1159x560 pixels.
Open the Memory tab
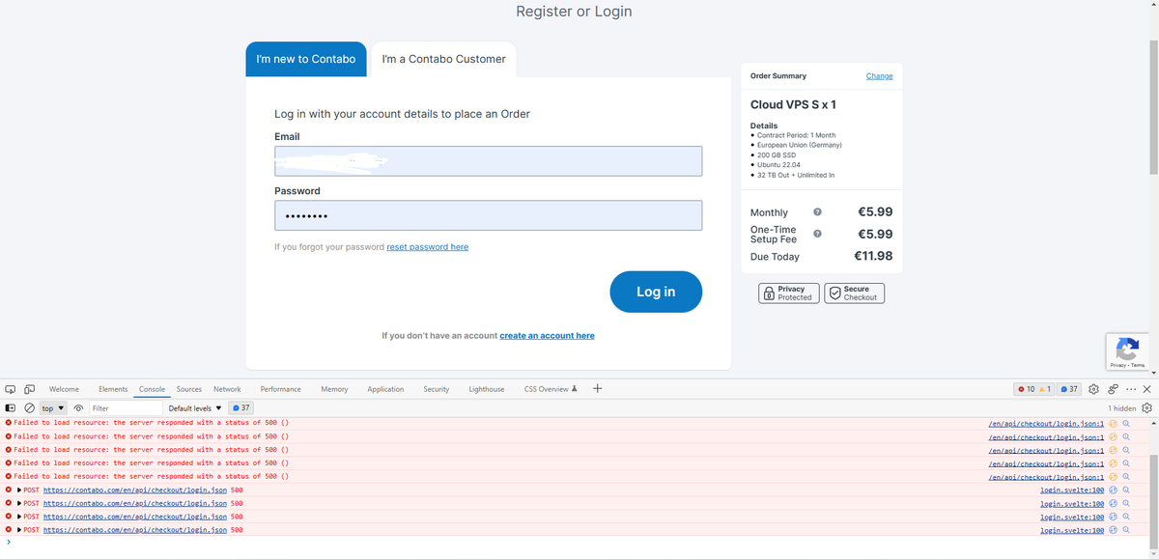(x=334, y=389)
